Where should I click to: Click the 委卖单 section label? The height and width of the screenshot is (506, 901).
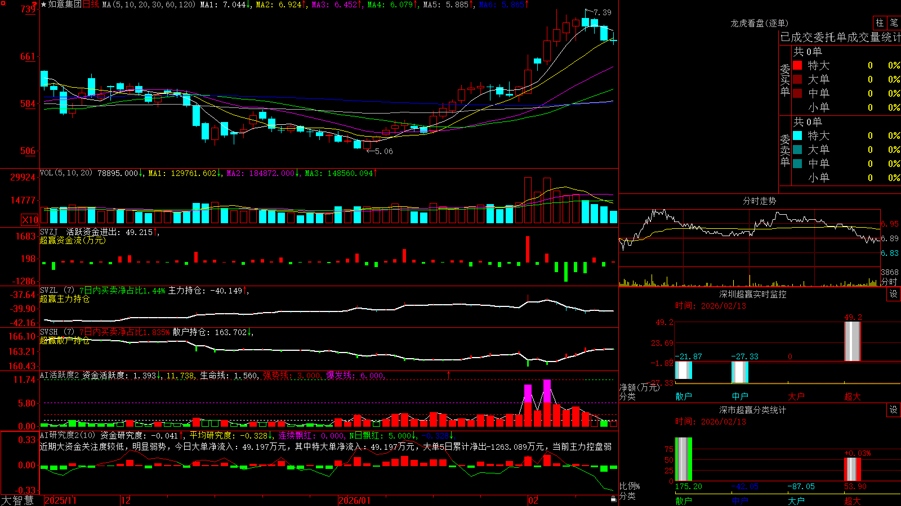click(785, 151)
